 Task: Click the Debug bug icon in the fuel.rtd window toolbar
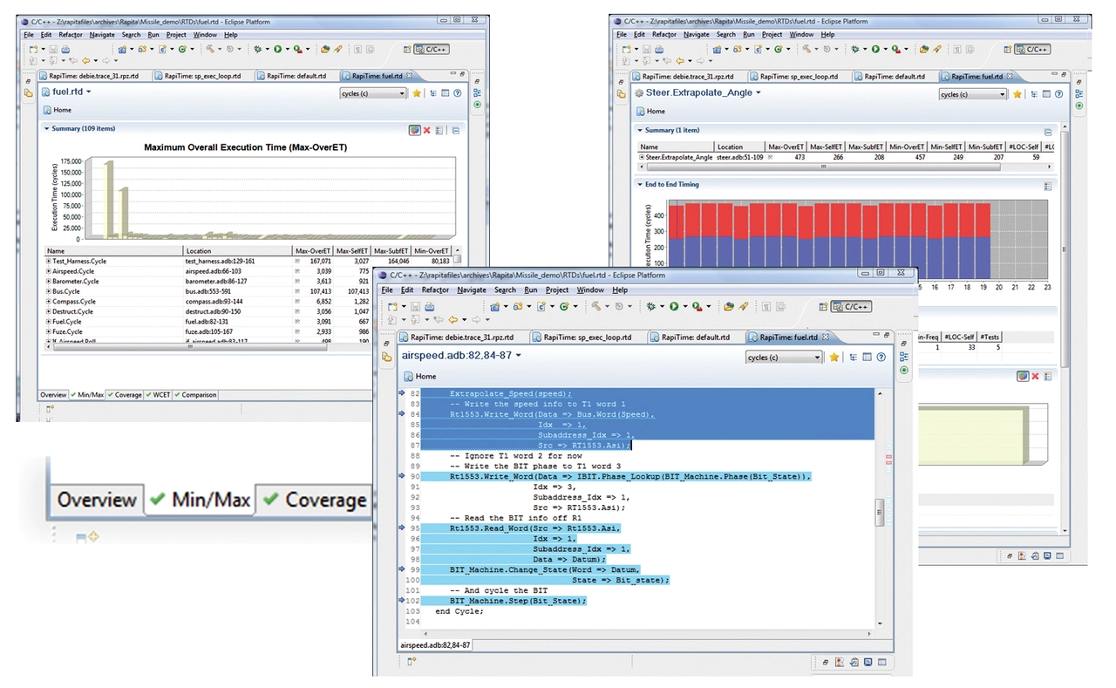click(x=258, y=49)
